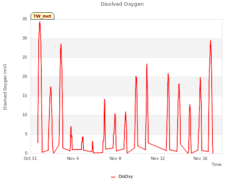This screenshot has height=184, width=245.
Task: Click the DisOxy legend entry
Action: click(122, 176)
